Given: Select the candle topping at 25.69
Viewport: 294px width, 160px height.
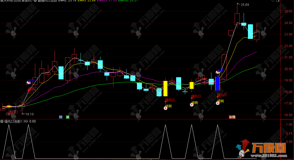Looking at the screenshot, I should tap(237, 19).
